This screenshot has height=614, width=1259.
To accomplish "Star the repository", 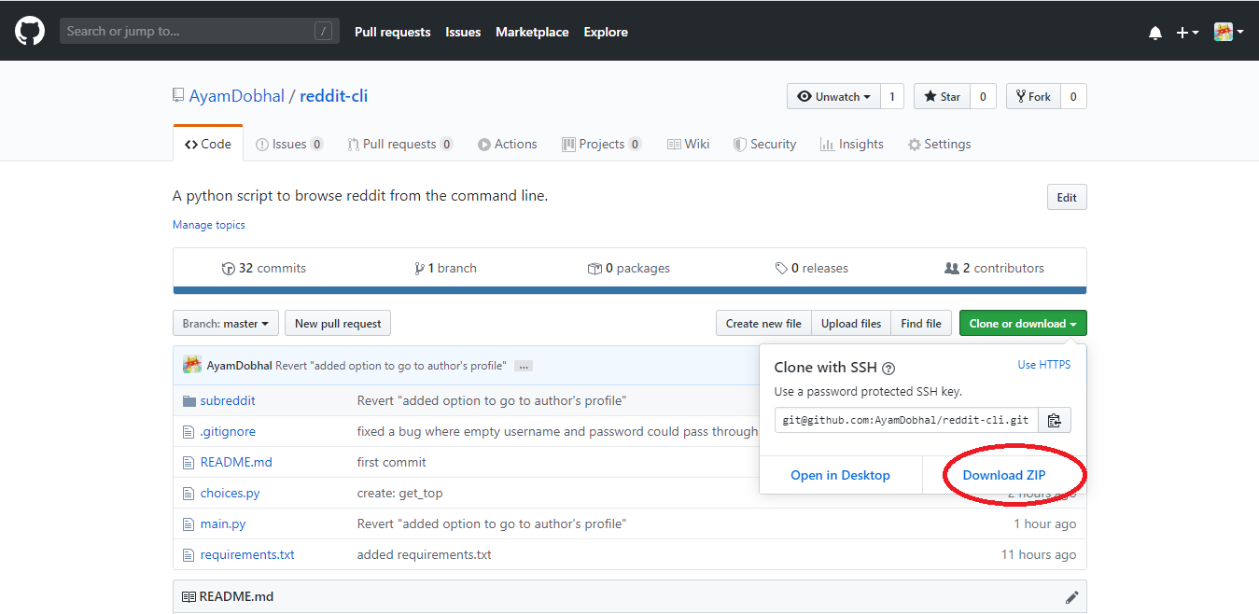I will [942, 96].
